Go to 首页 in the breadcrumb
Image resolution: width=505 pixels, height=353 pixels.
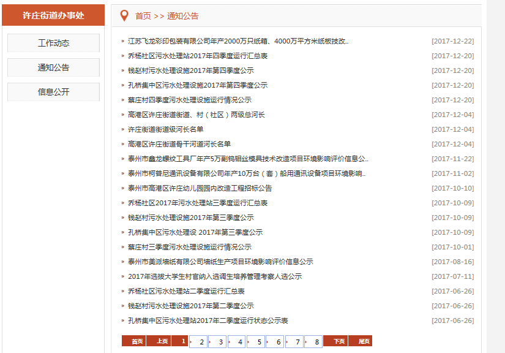[143, 16]
